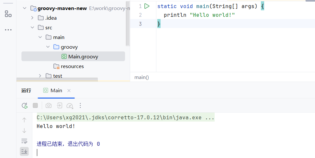Screen dimensions: 315x158
Task: Click the camera thread dump icon
Action: (49, 105)
